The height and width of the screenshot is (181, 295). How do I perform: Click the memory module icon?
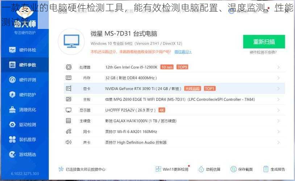68,78
